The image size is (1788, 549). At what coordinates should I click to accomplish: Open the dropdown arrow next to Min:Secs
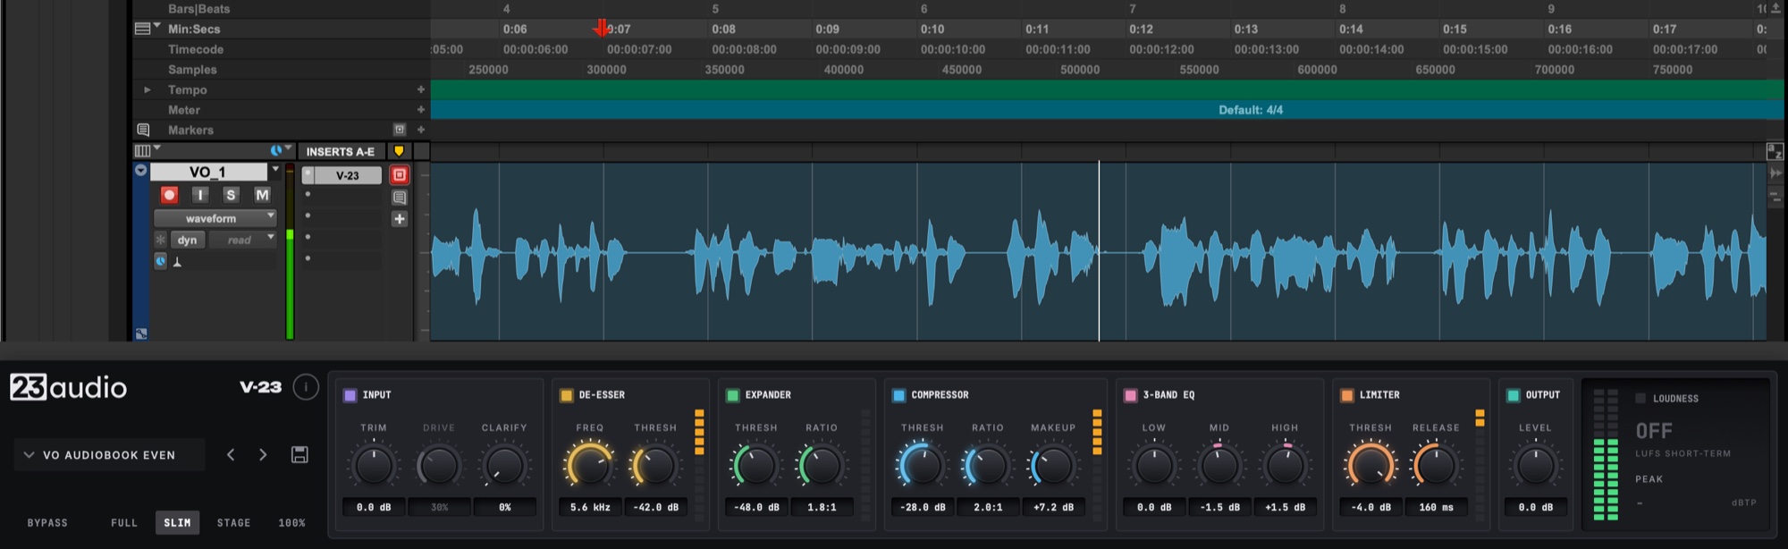pos(157,25)
